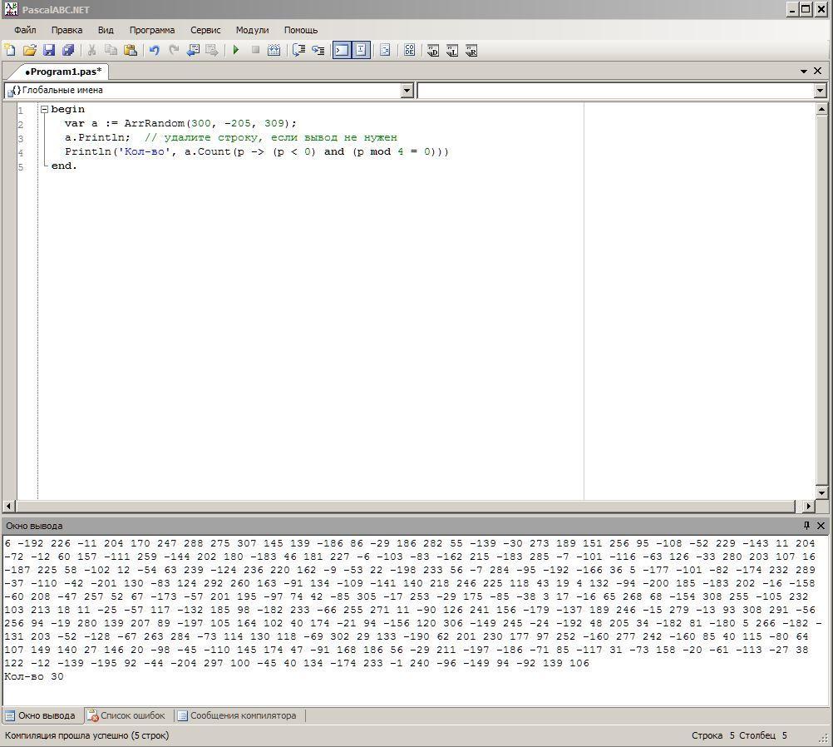Select the Program1.pas document tab

tap(63, 72)
